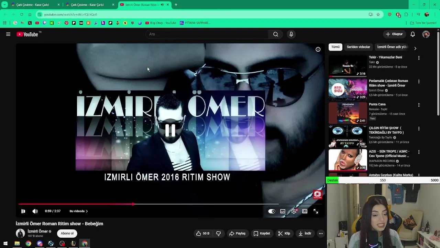Screen dimensions: 440x248
Task: Focus the YouTube Ara search field
Action: pos(207,34)
